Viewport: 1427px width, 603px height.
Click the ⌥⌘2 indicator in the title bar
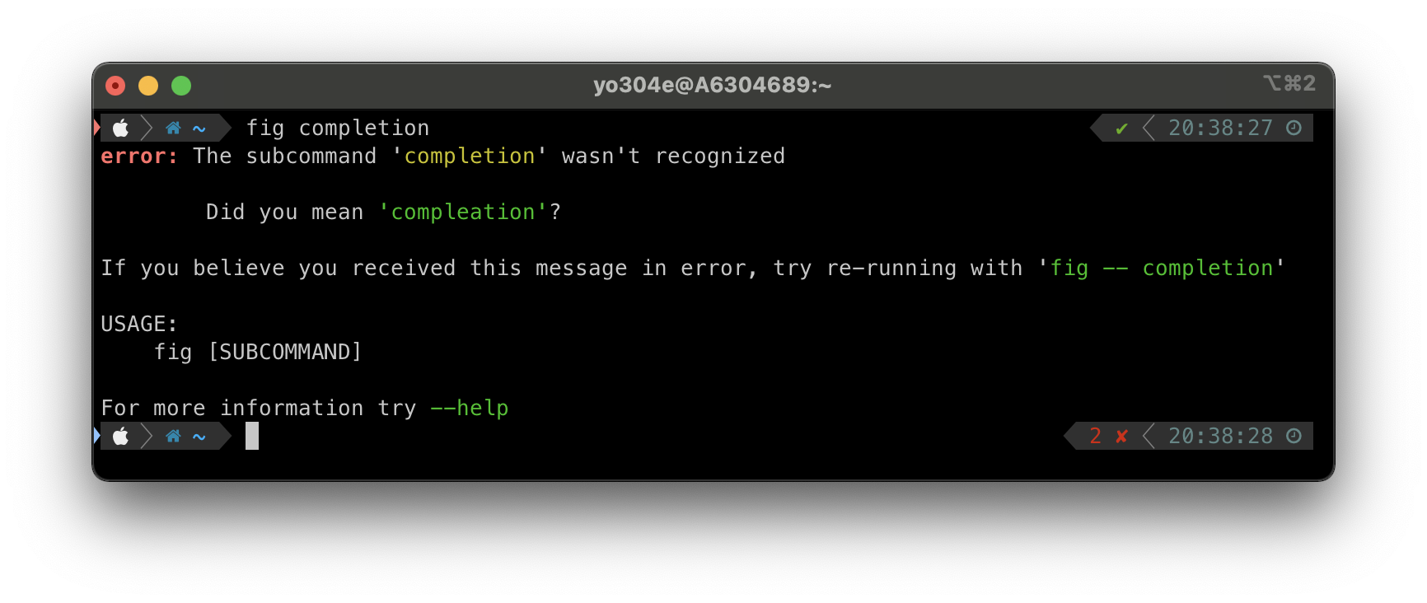coord(1289,83)
